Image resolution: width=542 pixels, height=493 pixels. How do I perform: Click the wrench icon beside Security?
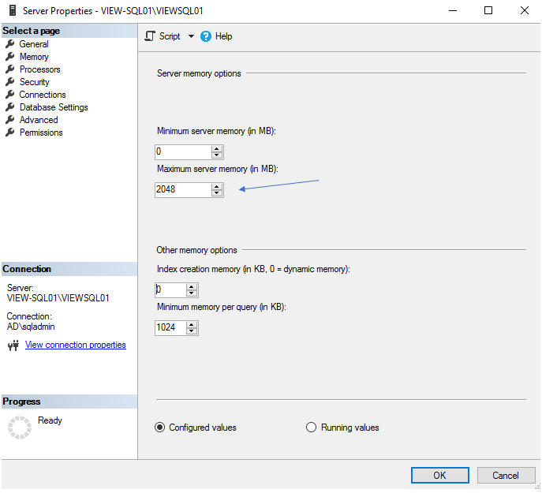(x=10, y=82)
